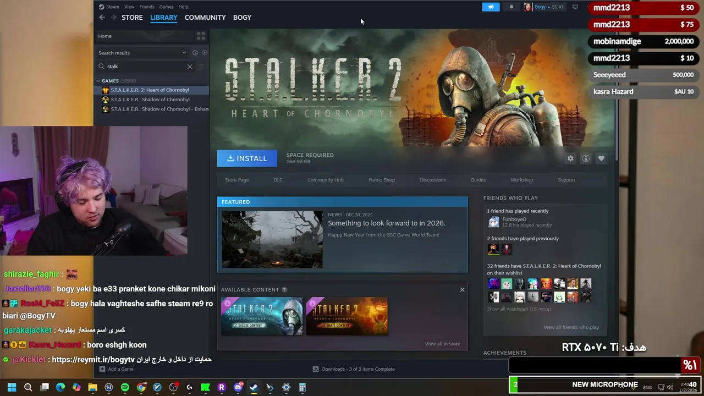Click the ready-to-play filter icon

tap(204, 53)
